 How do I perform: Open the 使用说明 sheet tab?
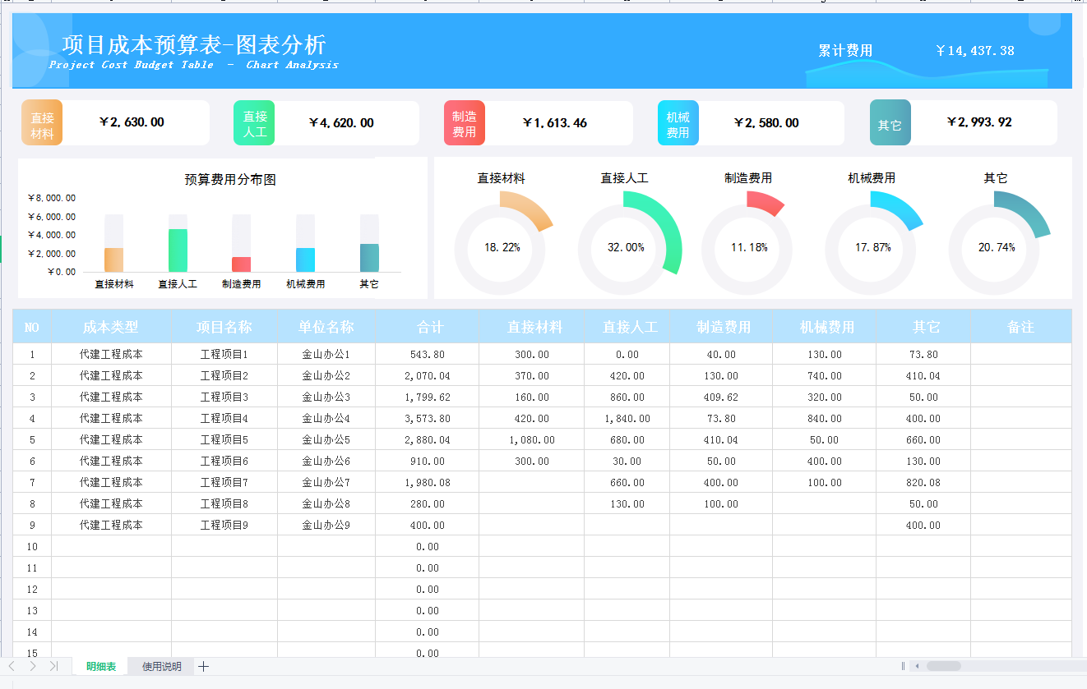tap(161, 666)
